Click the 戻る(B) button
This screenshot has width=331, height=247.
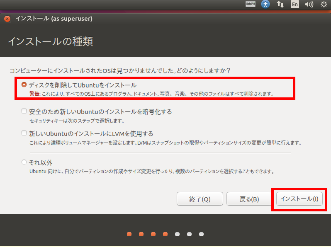coord(249,199)
